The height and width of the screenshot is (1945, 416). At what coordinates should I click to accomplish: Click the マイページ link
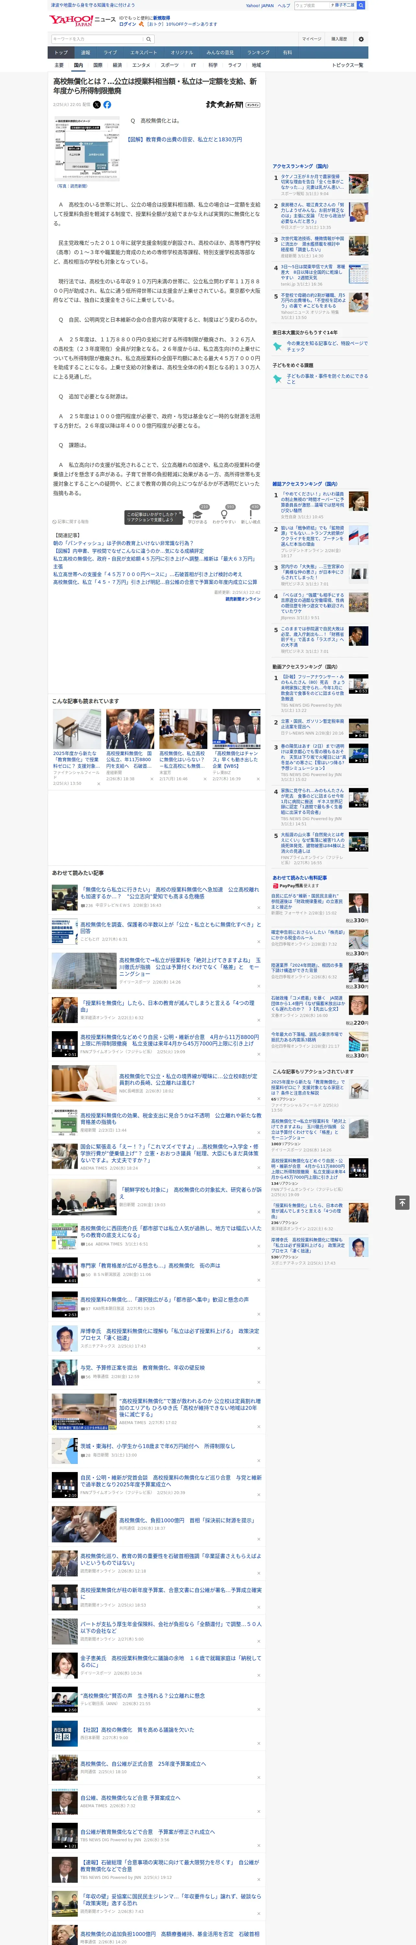[x=312, y=39]
